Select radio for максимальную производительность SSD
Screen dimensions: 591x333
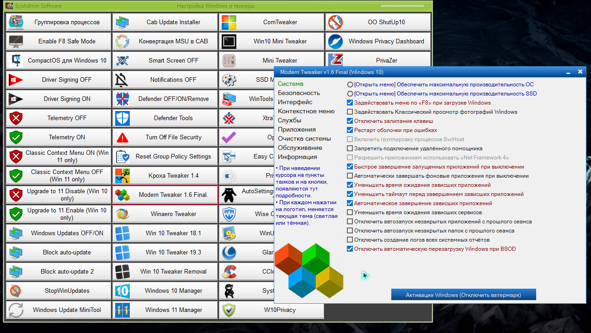point(350,94)
